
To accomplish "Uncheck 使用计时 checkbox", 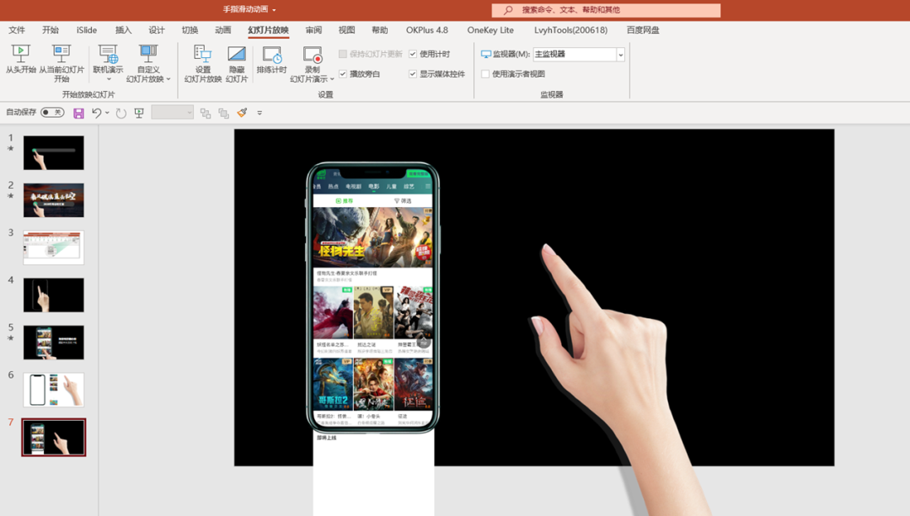I will [x=413, y=54].
